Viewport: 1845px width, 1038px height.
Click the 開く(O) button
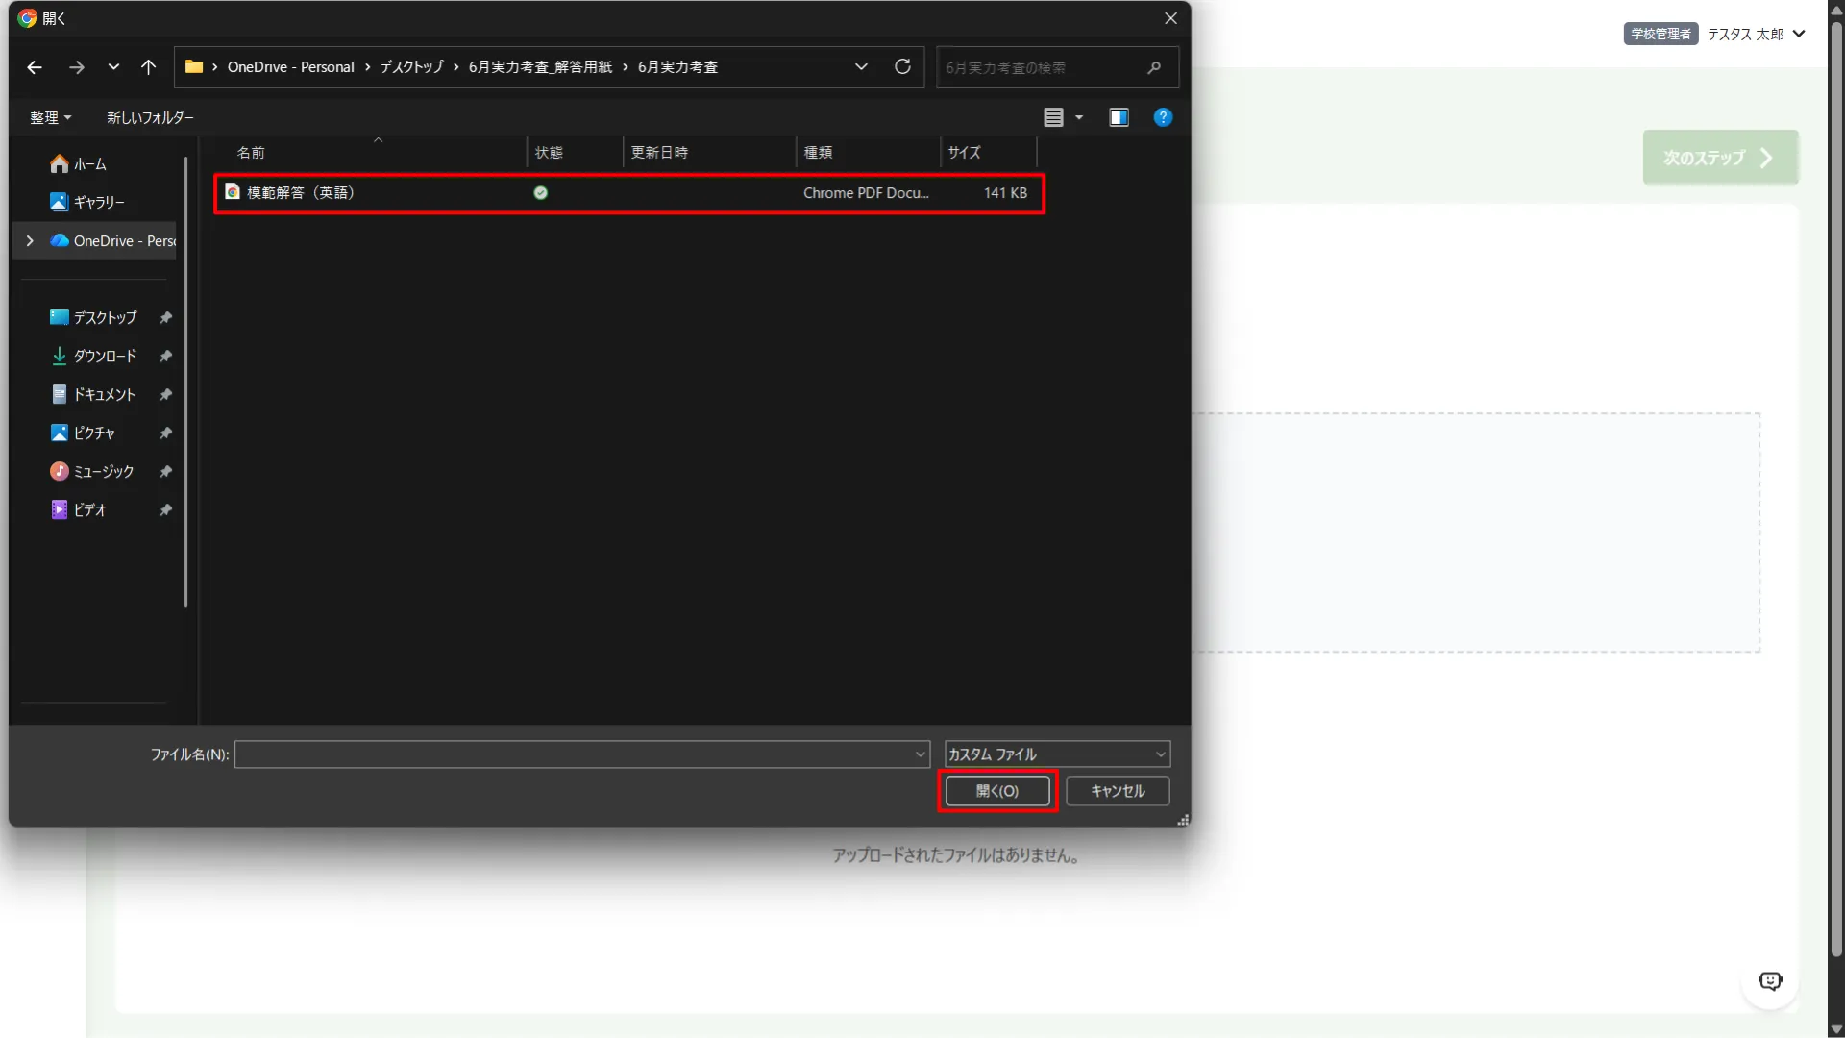point(997,791)
